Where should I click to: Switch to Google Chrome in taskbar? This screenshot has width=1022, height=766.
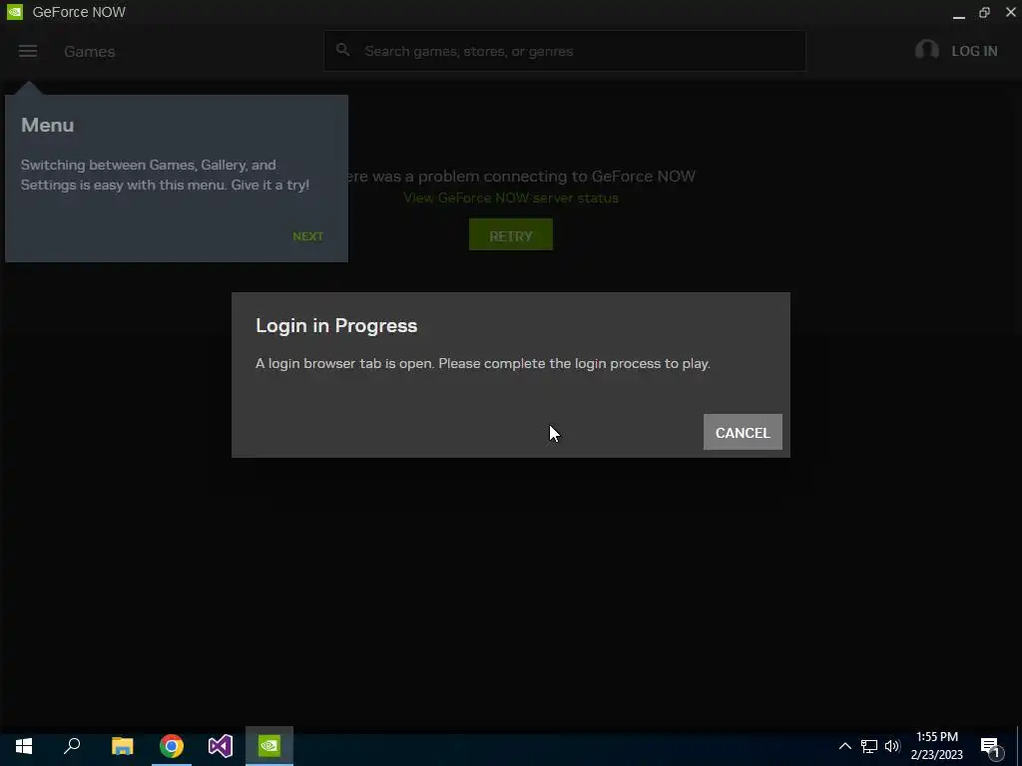172,746
